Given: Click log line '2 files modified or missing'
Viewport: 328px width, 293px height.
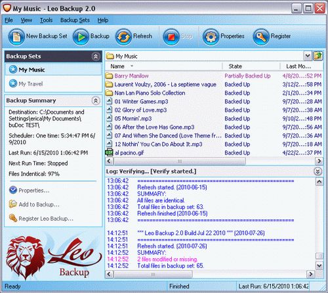Looking at the screenshot, I should point(167,259).
